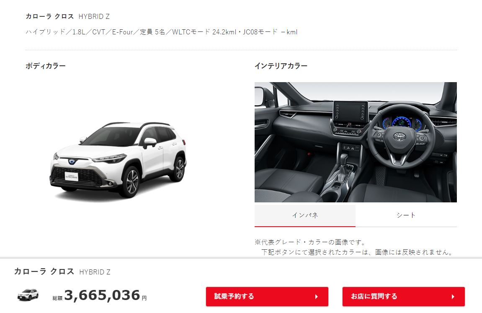Click the Toyota logo on steering wheel
Screen dimensions: 482x313
400,137
